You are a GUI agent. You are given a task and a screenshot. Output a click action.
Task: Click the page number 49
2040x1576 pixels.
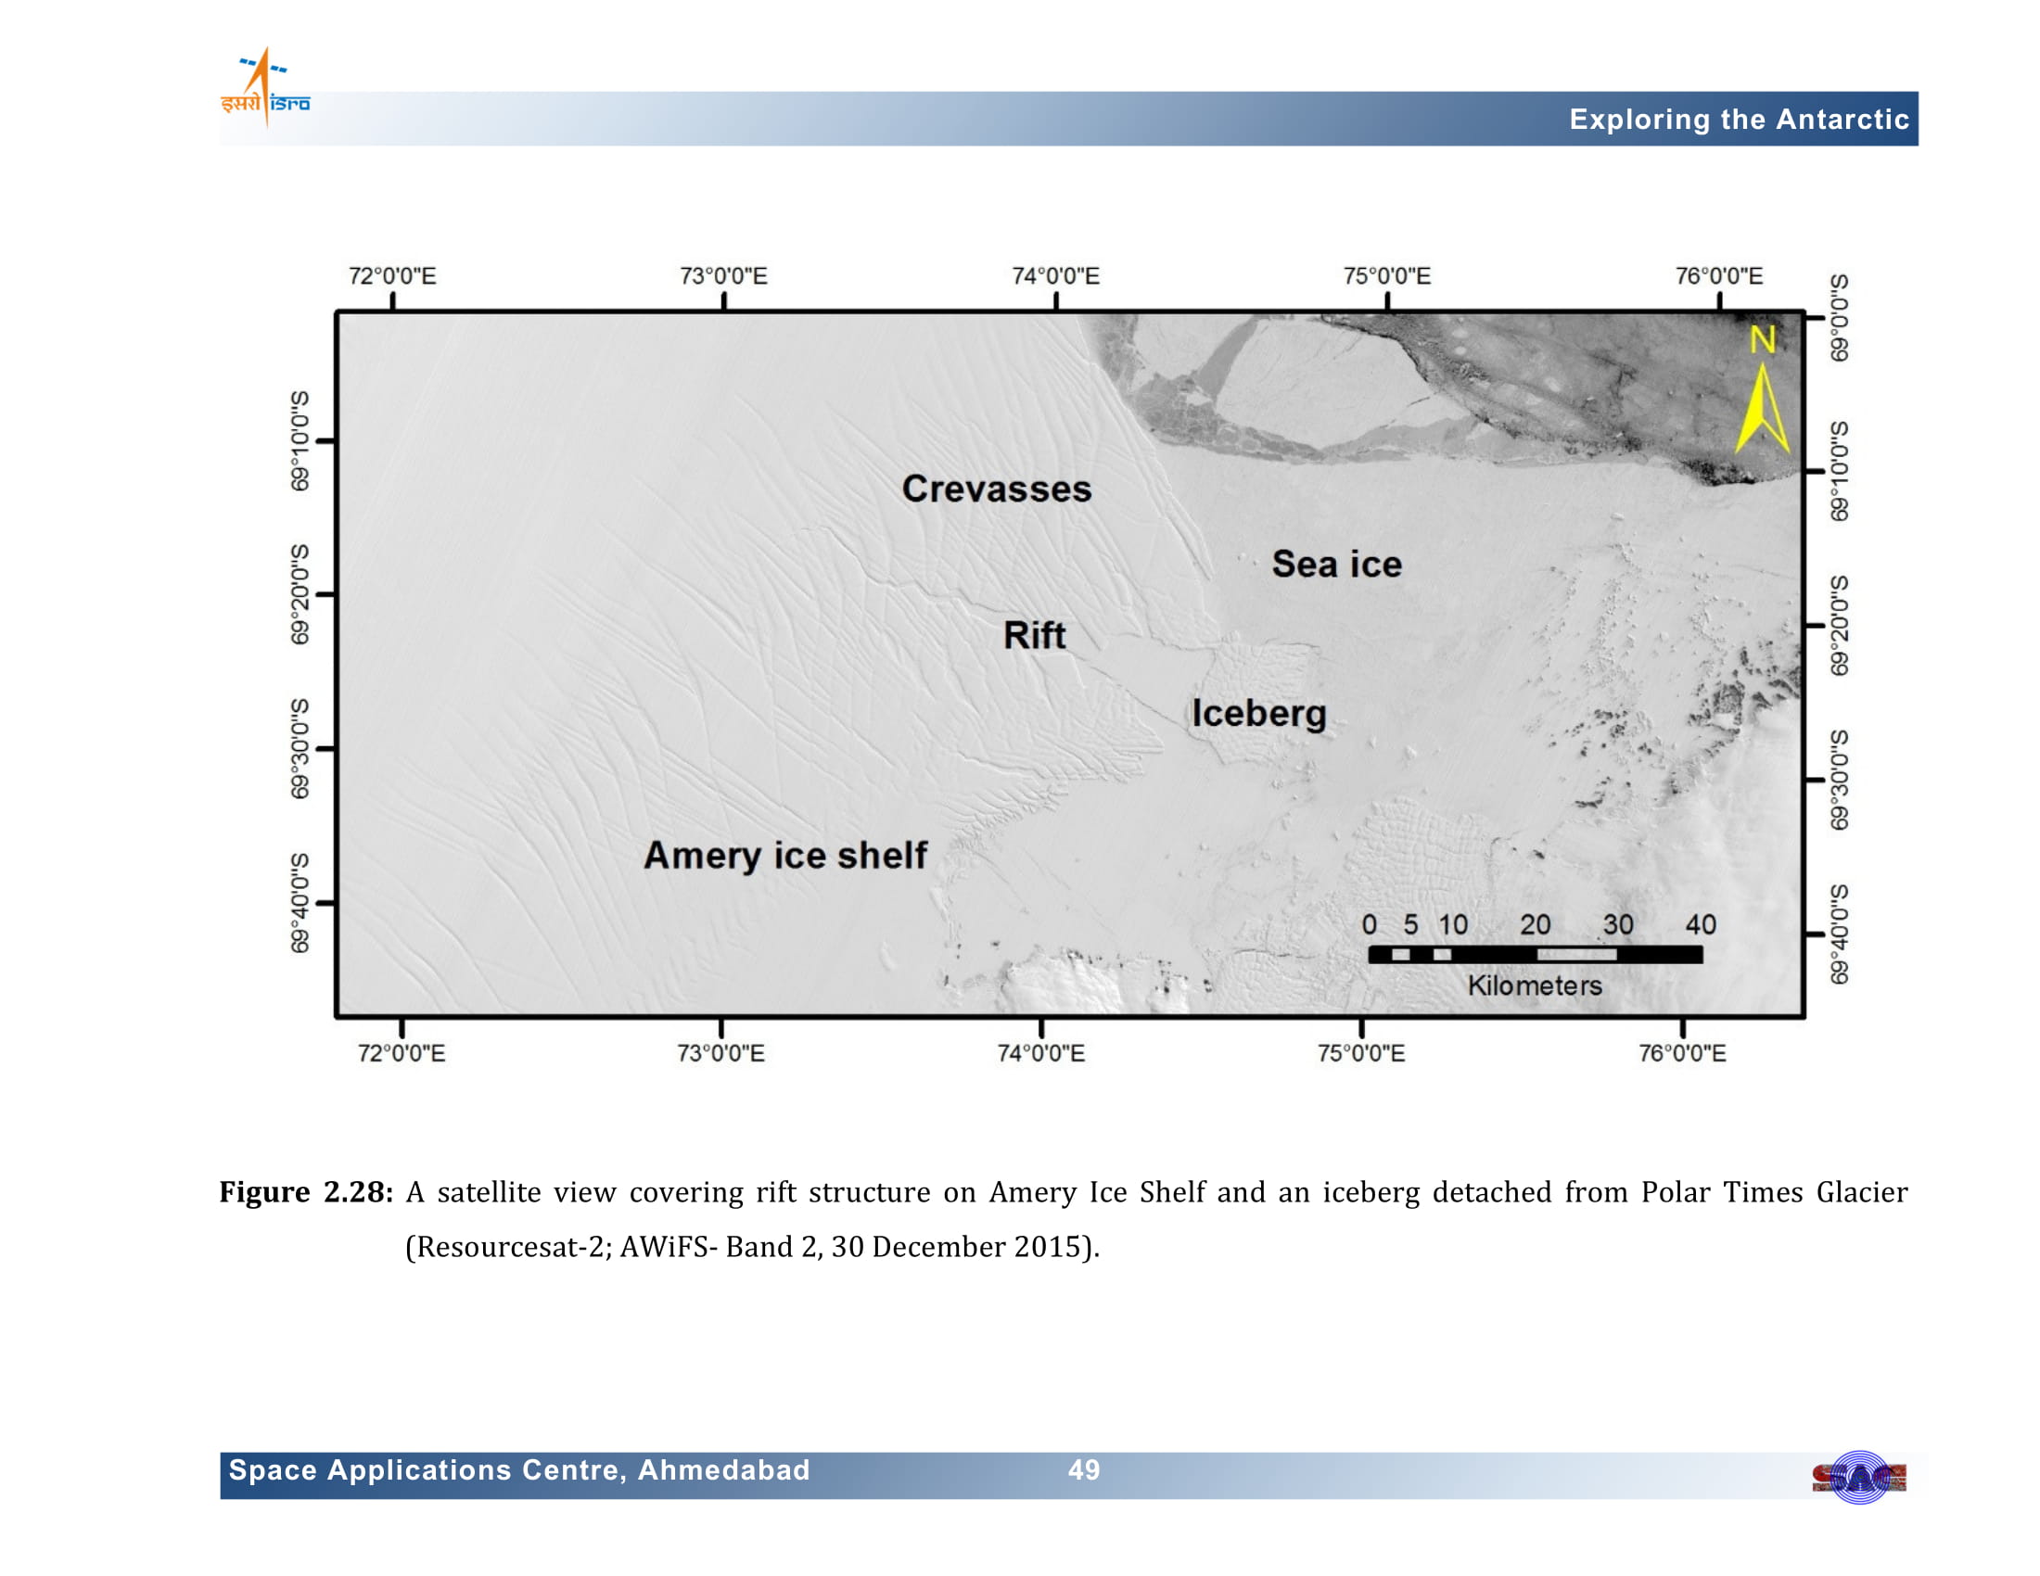[x=1085, y=1470]
